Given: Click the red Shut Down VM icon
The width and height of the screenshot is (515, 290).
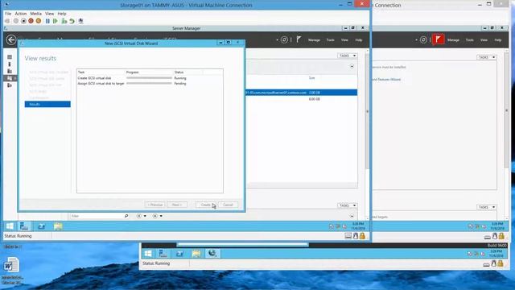Looking at the screenshot, I should pyautogui.click(x=31, y=21).
